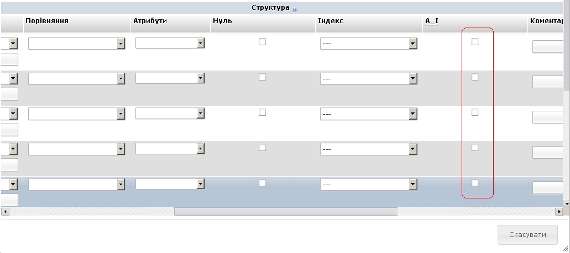Click the Коментарі input field in first row
This screenshot has width=570, height=253.
[547, 46]
